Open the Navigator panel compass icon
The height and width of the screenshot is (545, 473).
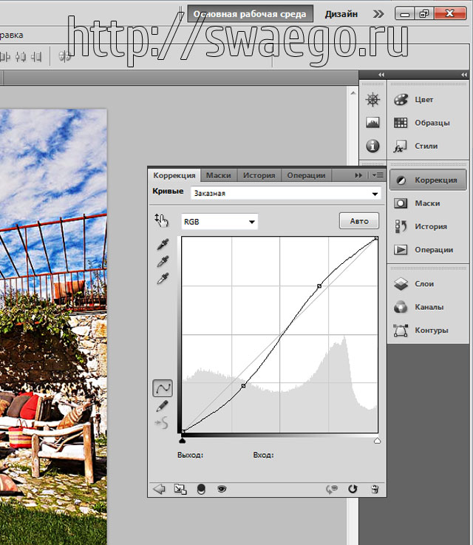pyautogui.click(x=372, y=99)
